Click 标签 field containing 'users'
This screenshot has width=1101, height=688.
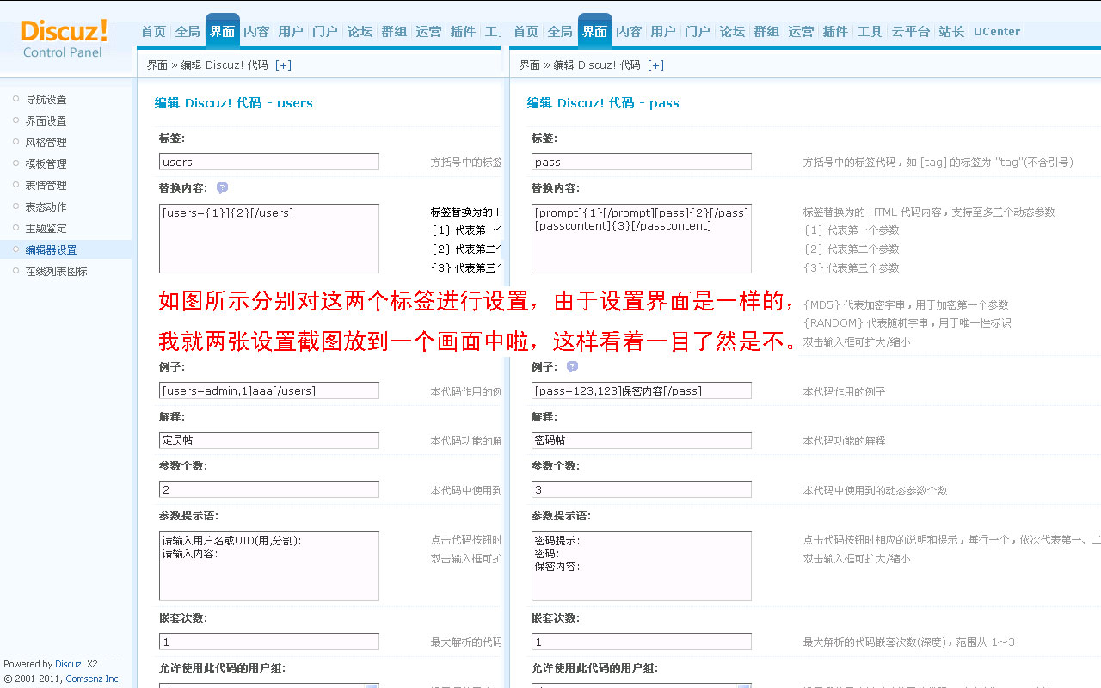click(269, 162)
